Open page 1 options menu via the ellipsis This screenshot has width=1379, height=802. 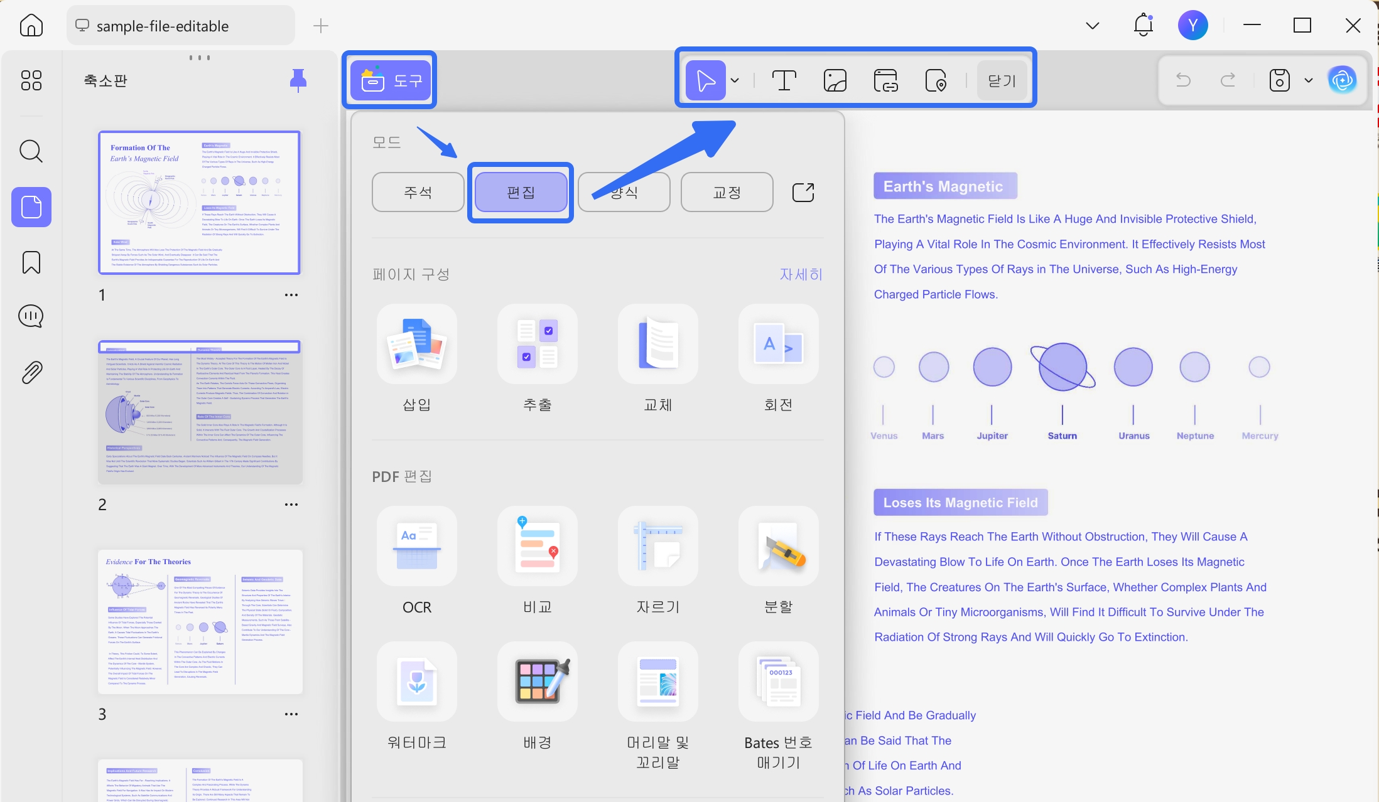(291, 294)
